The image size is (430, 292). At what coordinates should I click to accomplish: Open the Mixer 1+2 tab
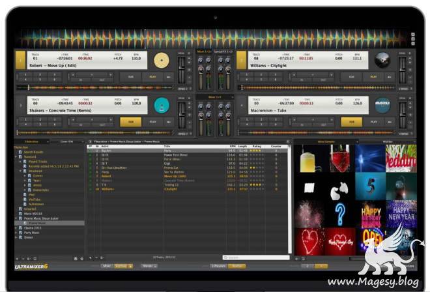[x=204, y=51]
